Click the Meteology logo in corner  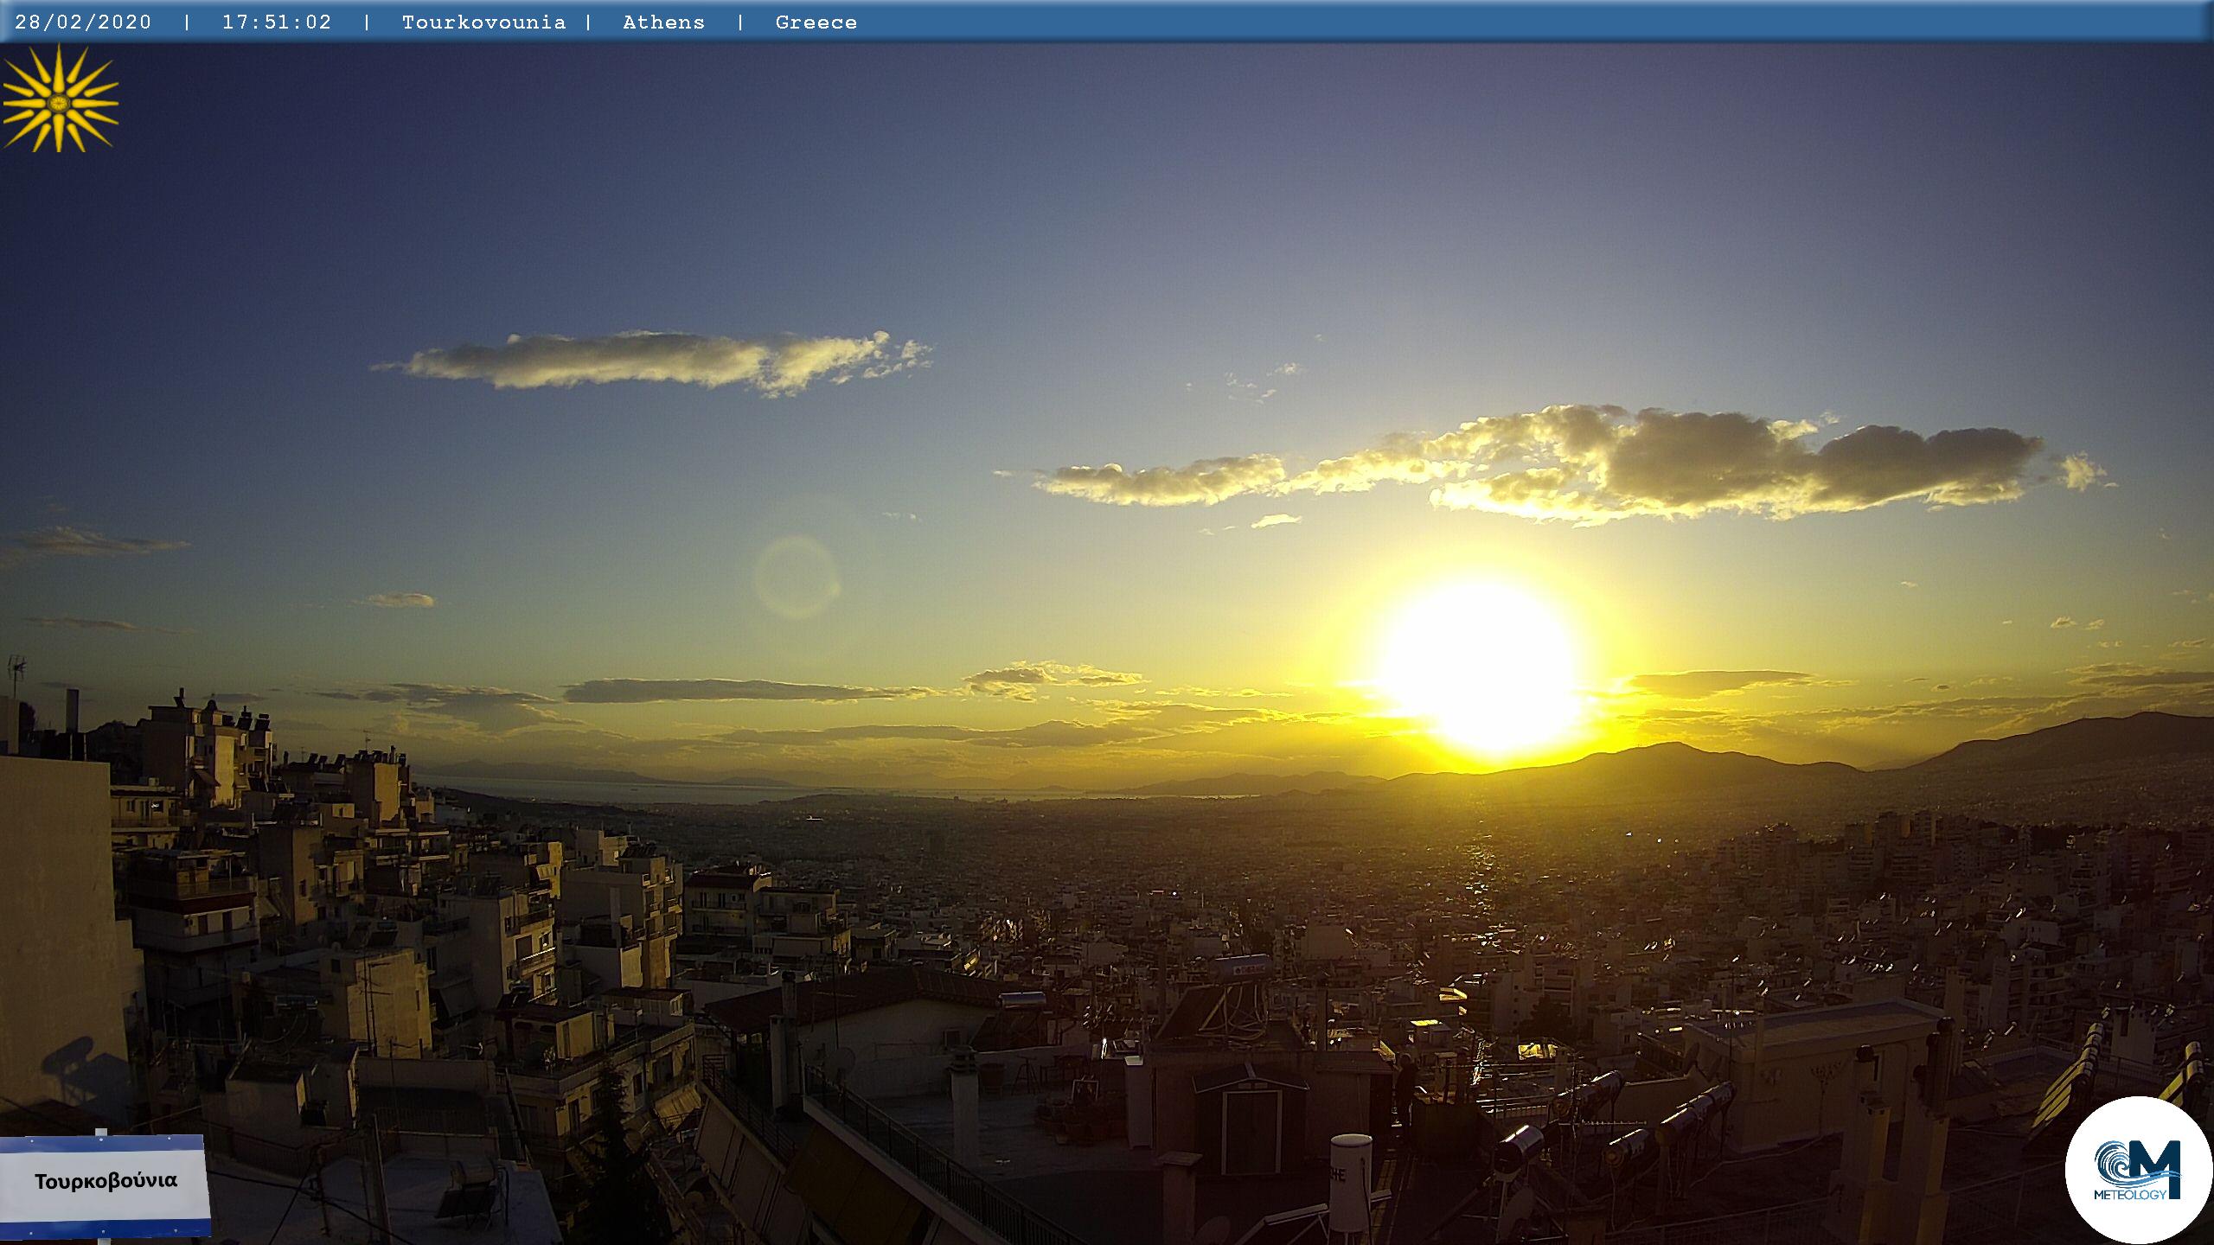[2138, 1170]
